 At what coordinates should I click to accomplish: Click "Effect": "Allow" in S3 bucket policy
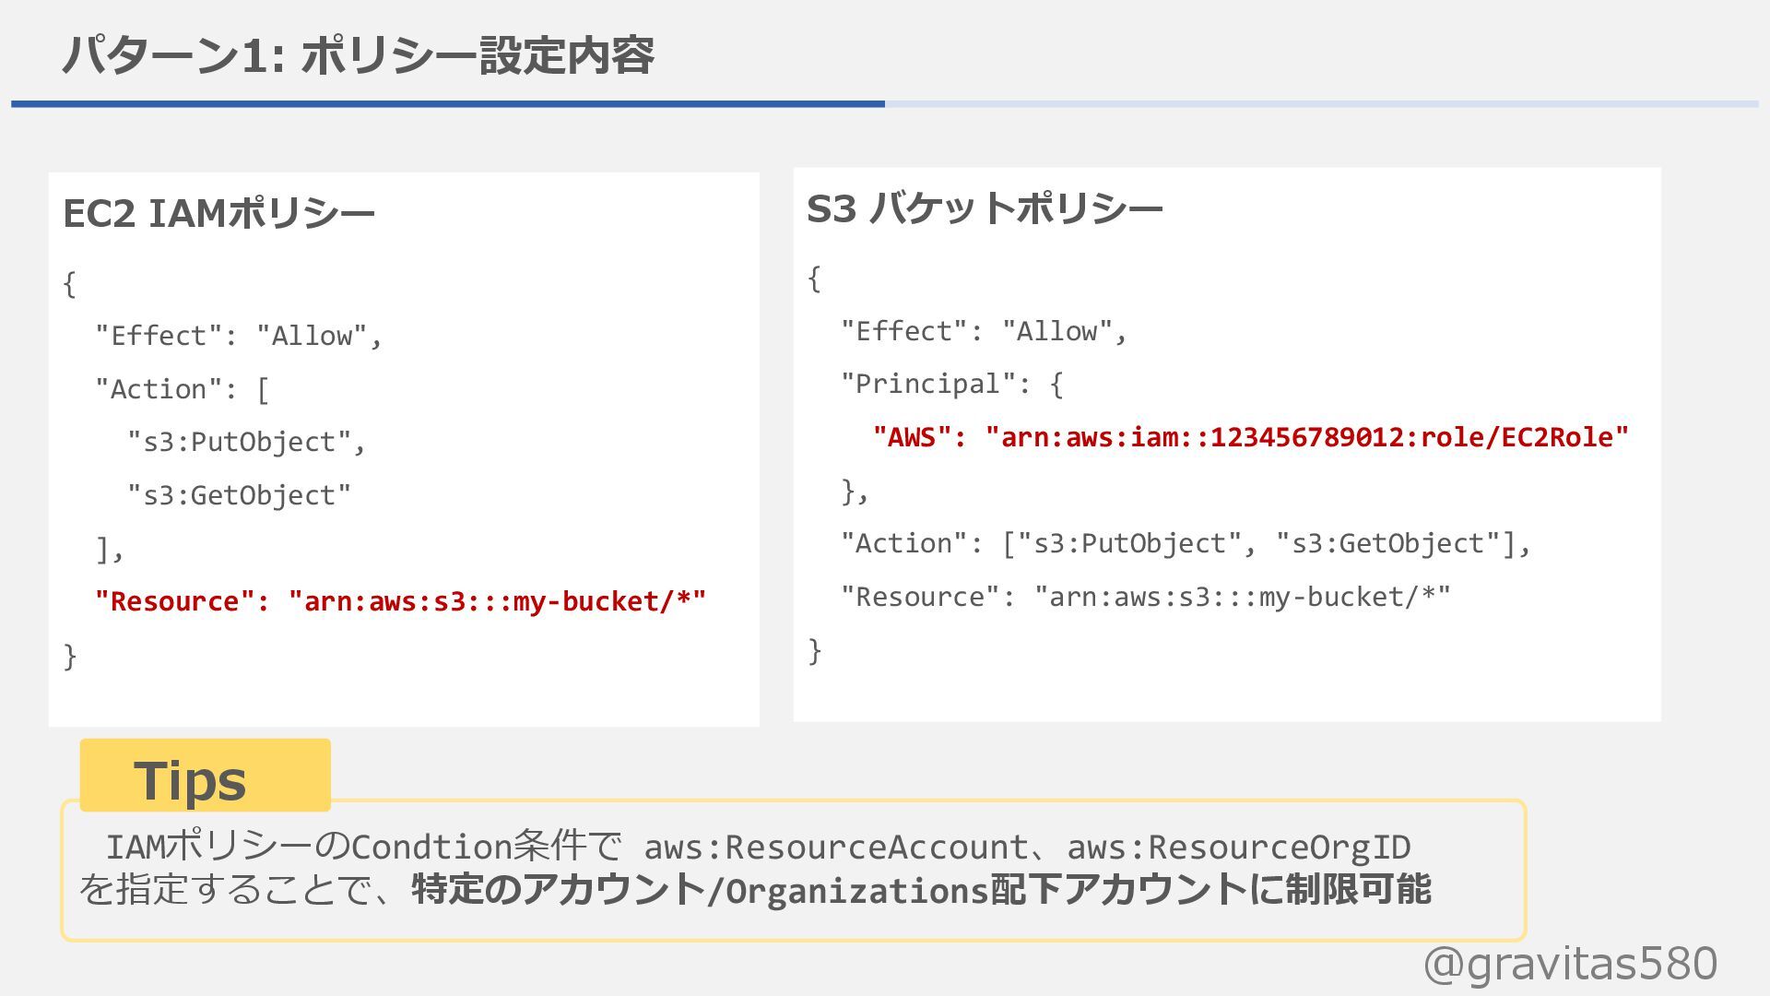(x=983, y=331)
